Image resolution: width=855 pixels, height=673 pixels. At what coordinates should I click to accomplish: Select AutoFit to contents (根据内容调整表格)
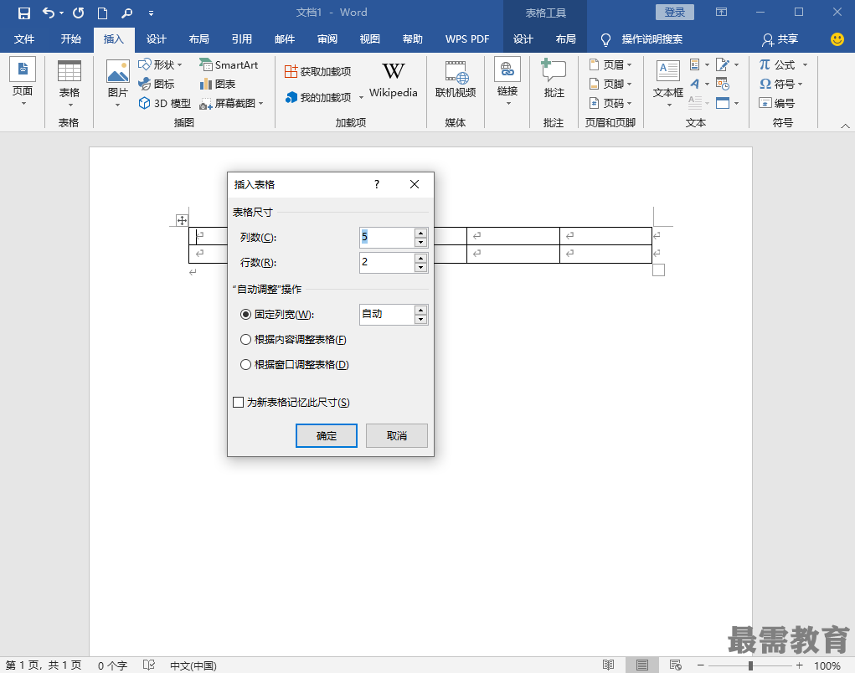pos(293,340)
